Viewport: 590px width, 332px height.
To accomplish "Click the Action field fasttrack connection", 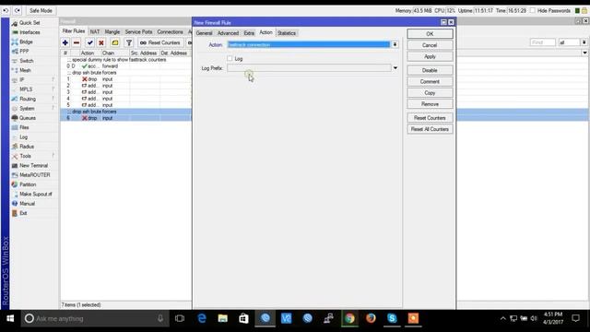I will coord(309,44).
